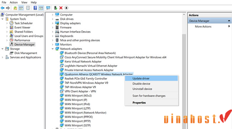The width and height of the screenshot is (232, 129).
Task: Select WAN Miniport (PPPOE)
Action: 79,117
